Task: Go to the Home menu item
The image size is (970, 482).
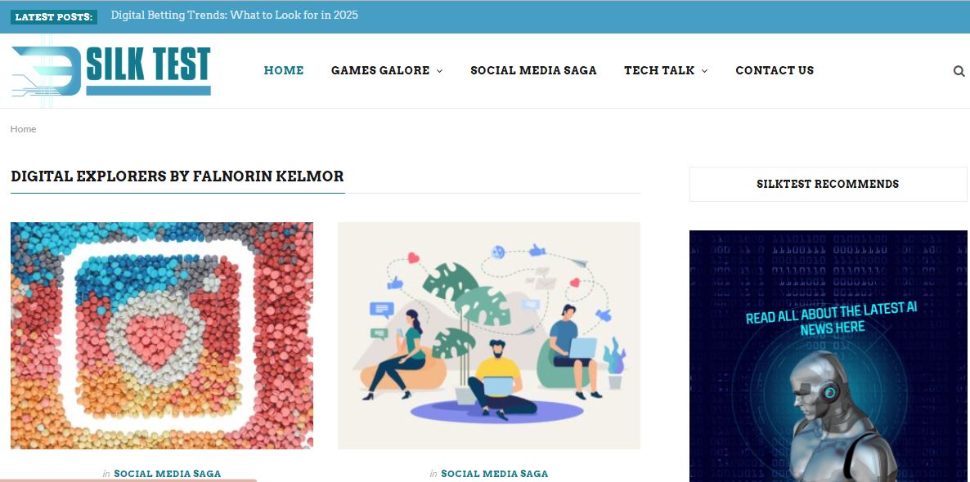Action: coord(284,70)
